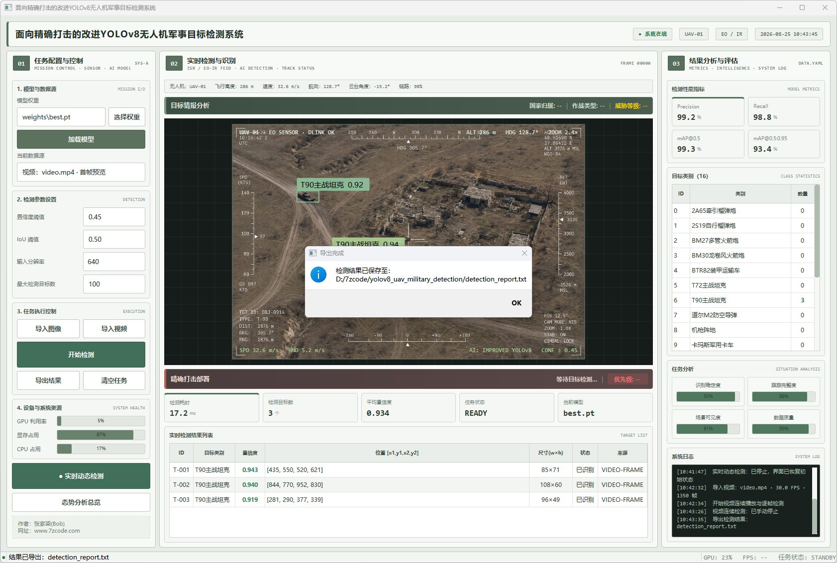Screen dimensions: 837x563
Task: Click the 场景可见度 81% bar
Action: pyautogui.click(x=708, y=429)
